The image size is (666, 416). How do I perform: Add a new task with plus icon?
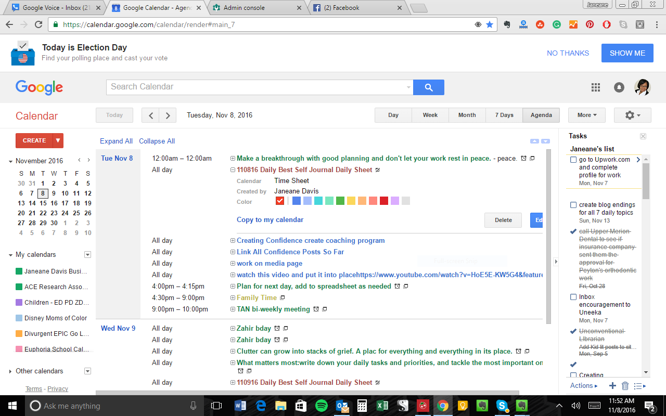612,386
